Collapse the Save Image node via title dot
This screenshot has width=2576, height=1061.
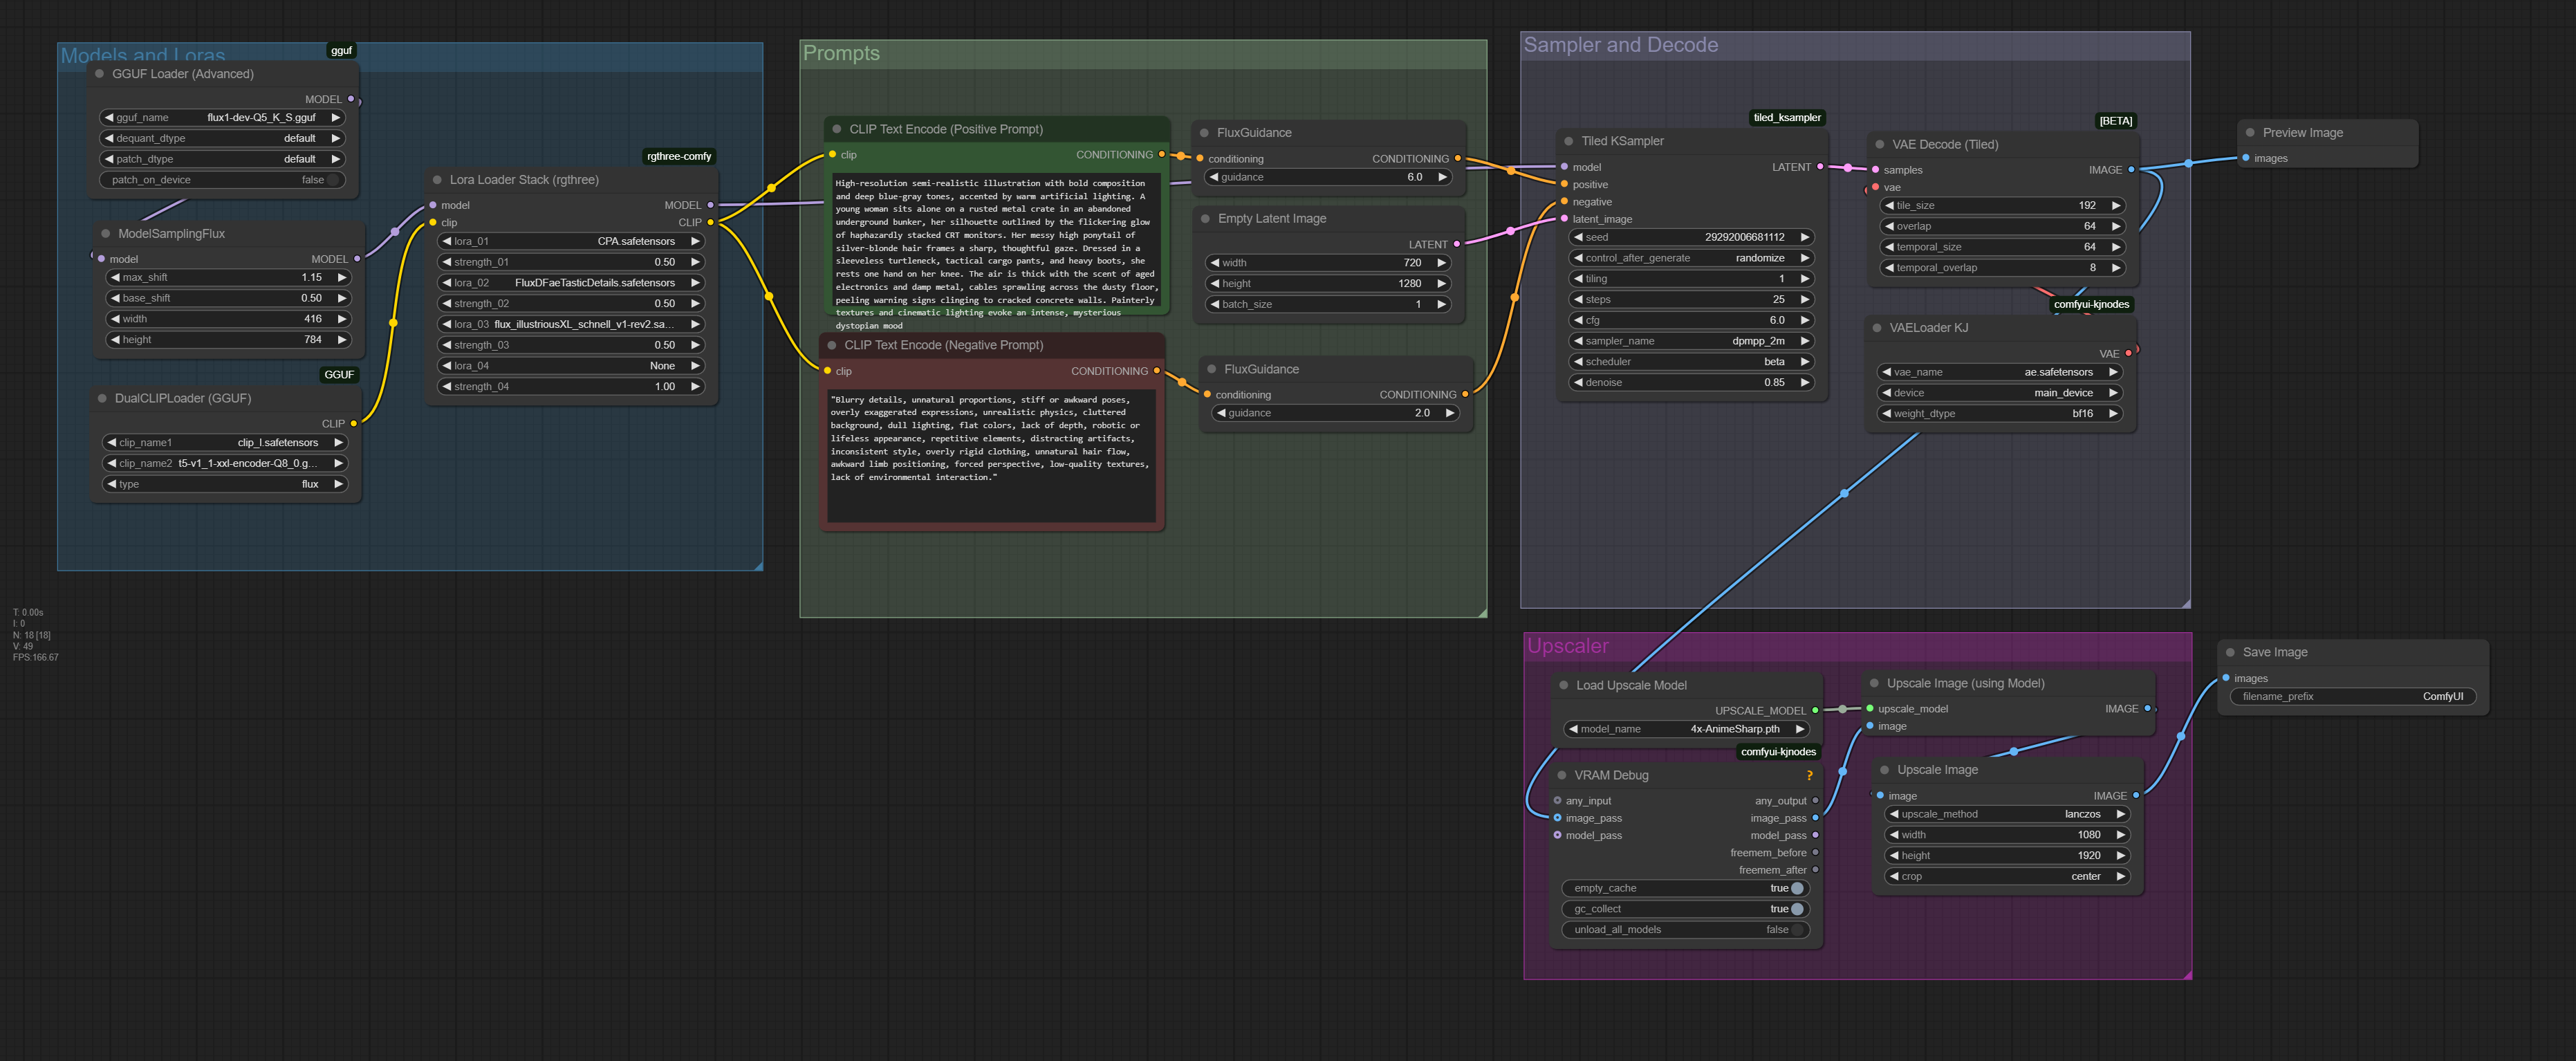[x=2230, y=652]
